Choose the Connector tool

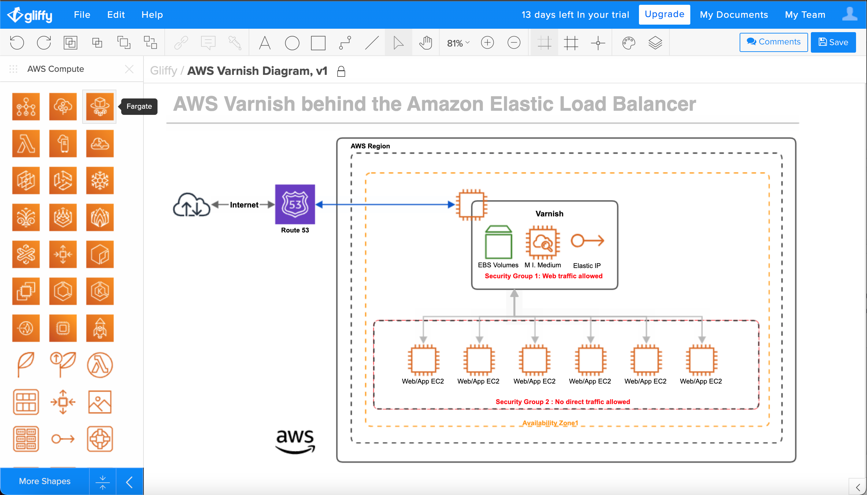[x=345, y=43]
